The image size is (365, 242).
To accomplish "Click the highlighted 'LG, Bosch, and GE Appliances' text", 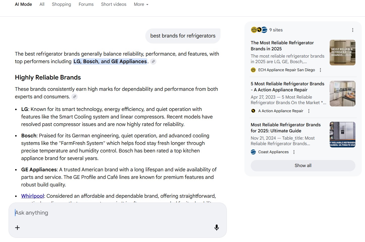I will click(x=110, y=61).
